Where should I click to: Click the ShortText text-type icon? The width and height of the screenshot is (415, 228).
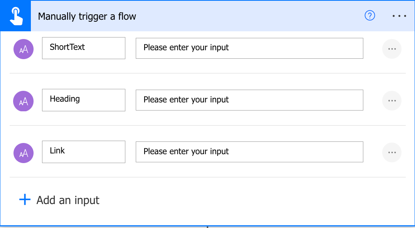[24, 49]
